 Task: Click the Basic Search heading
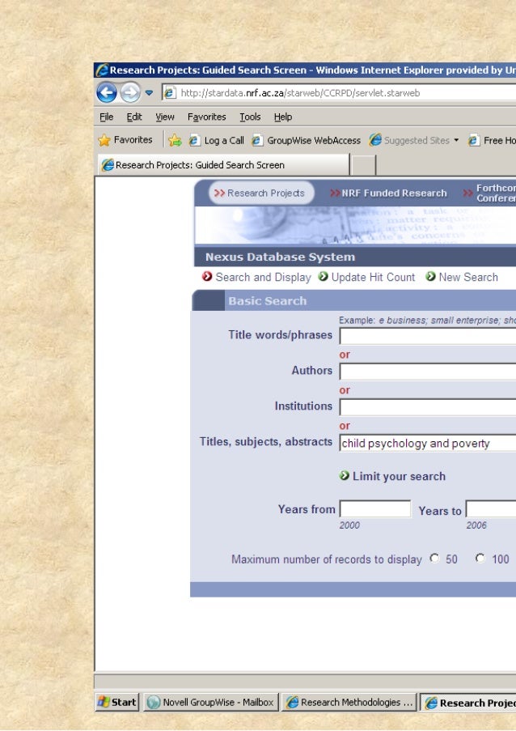coord(268,301)
